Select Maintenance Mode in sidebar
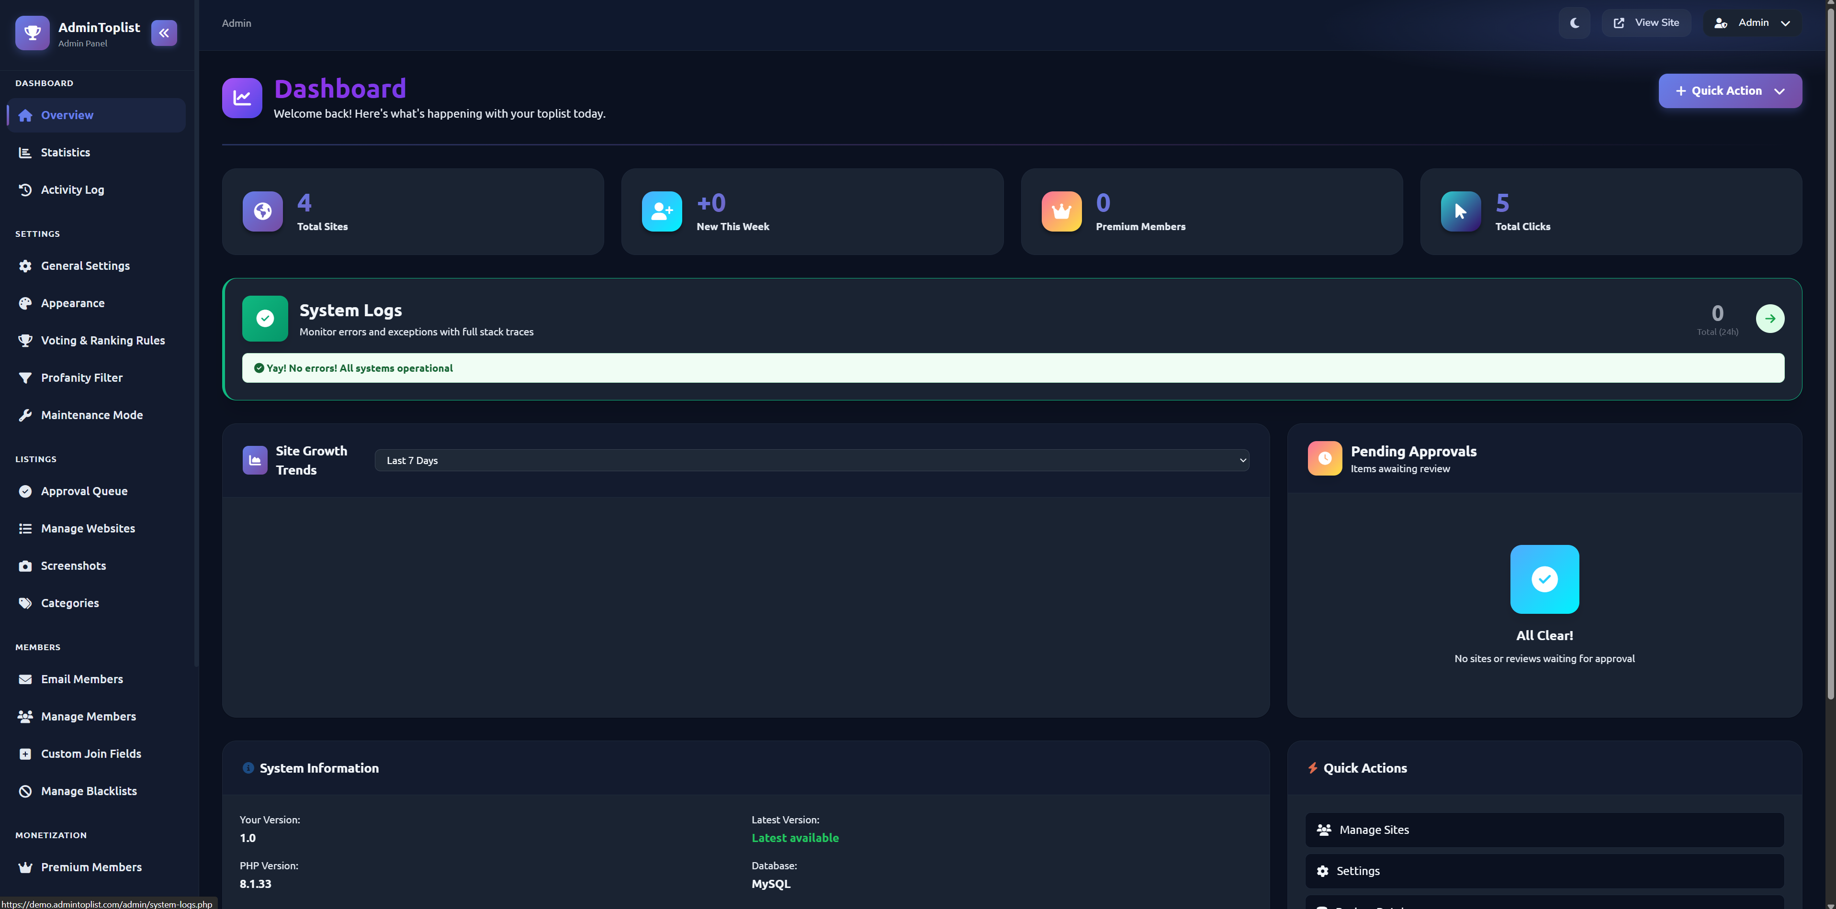 click(x=91, y=415)
